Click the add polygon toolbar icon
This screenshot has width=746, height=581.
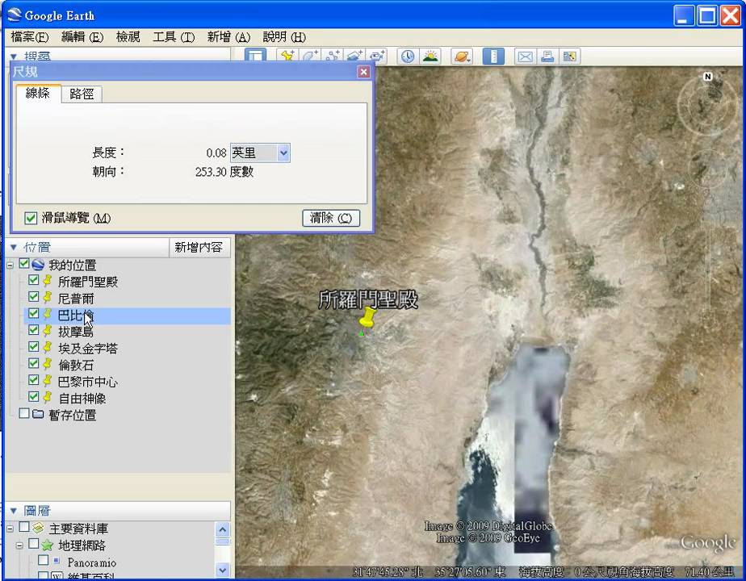(310, 56)
